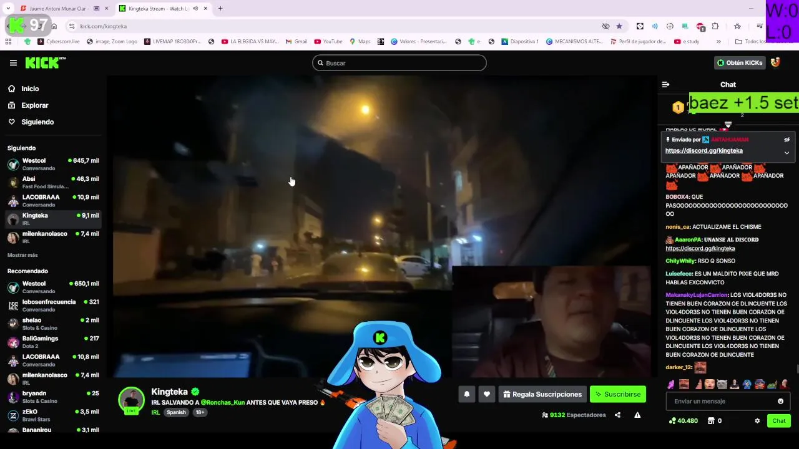Open the hamburger menu next to the Kick logo
This screenshot has height=449, width=799.
(13, 63)
